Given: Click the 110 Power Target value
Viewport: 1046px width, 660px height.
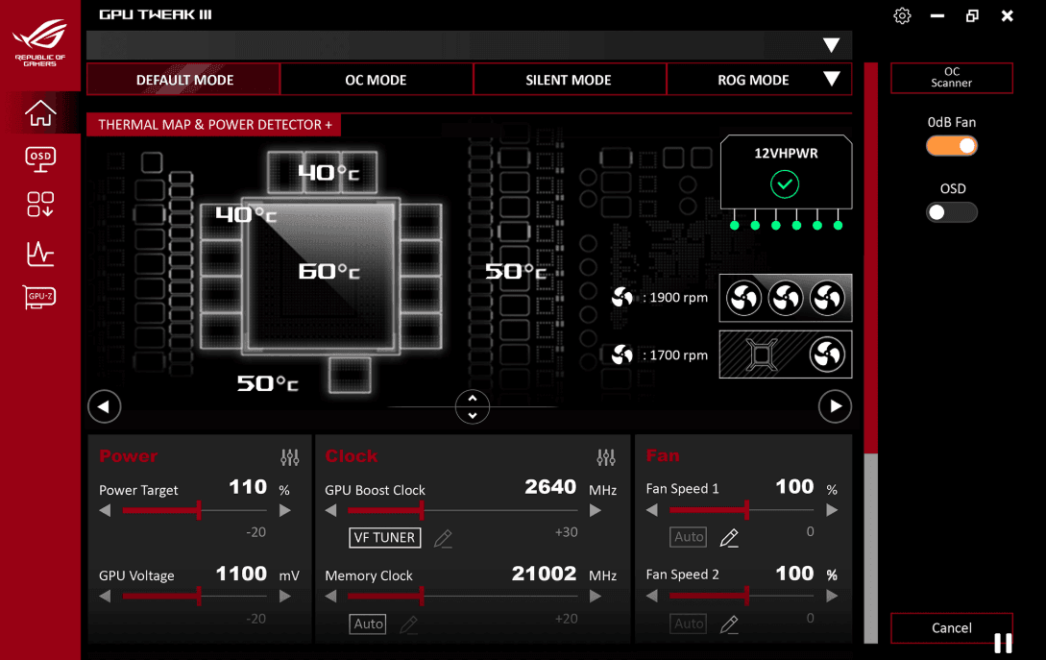Looking at the screenshot, I should click(248, 487).
